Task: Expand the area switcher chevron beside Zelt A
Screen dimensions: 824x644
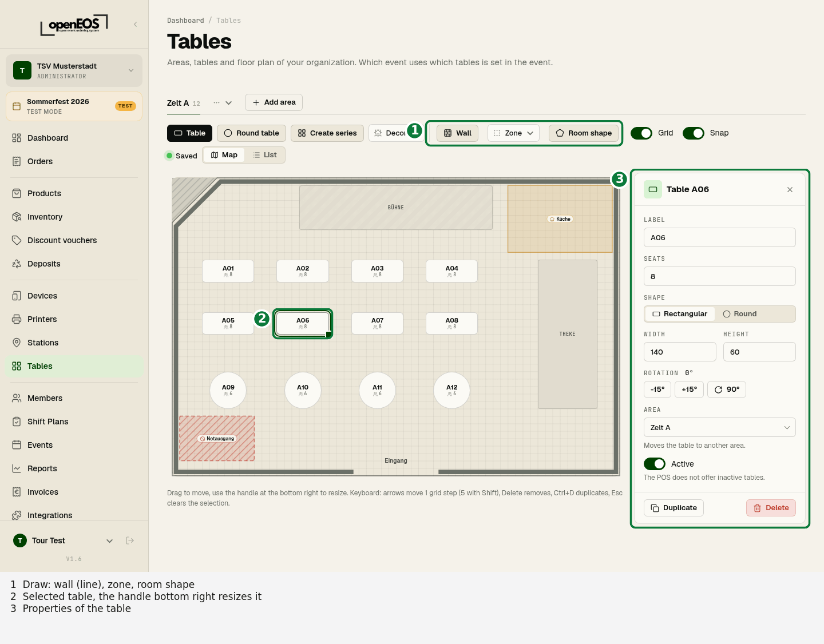Action: [229, 103]
